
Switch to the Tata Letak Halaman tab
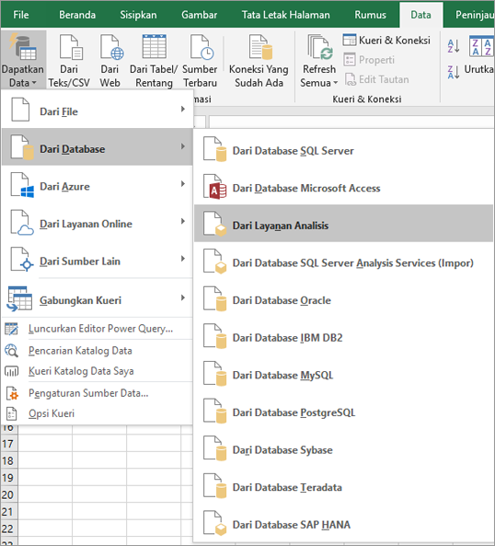(x=285, y=15)
